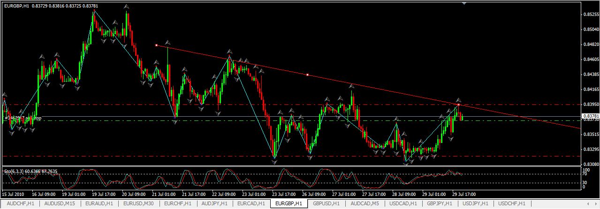600x209 pixels.
Task: Open the GBPUSD,H1 chart tab
Action: [x=327, y=204]
